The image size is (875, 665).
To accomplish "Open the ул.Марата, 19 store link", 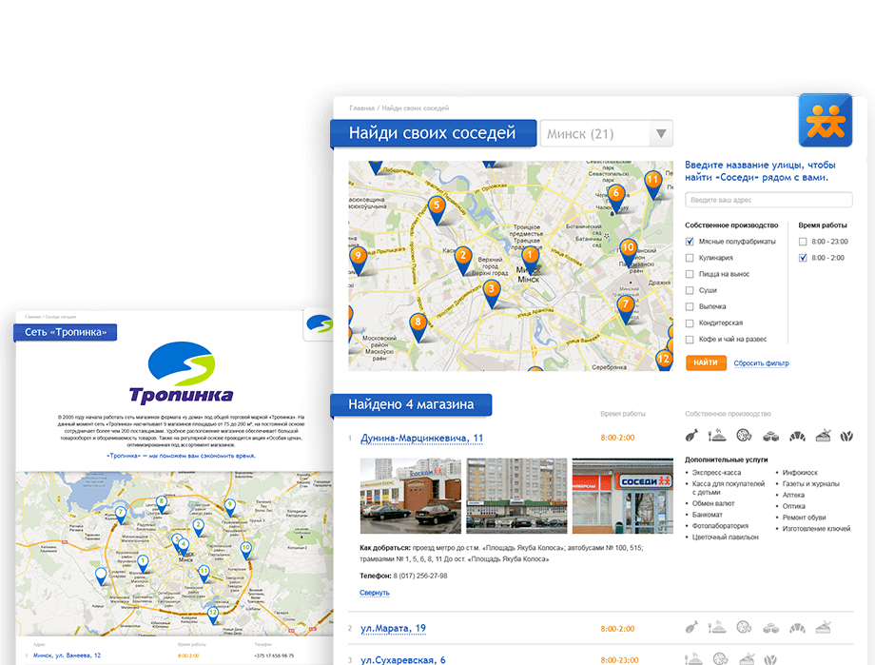I will 393,628.
